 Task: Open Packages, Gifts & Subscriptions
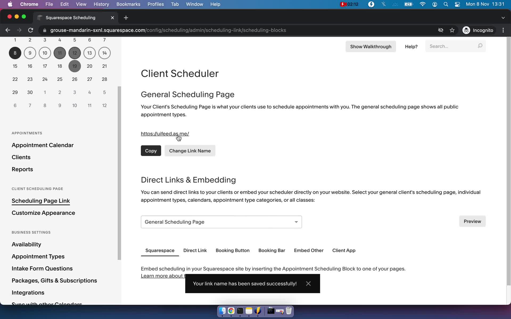coord(54,280)
